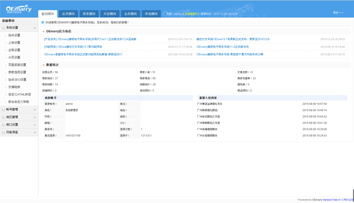Click the 最新入驻商家 panel header
Screen dimensions: 354x203
tap(272, 98)
